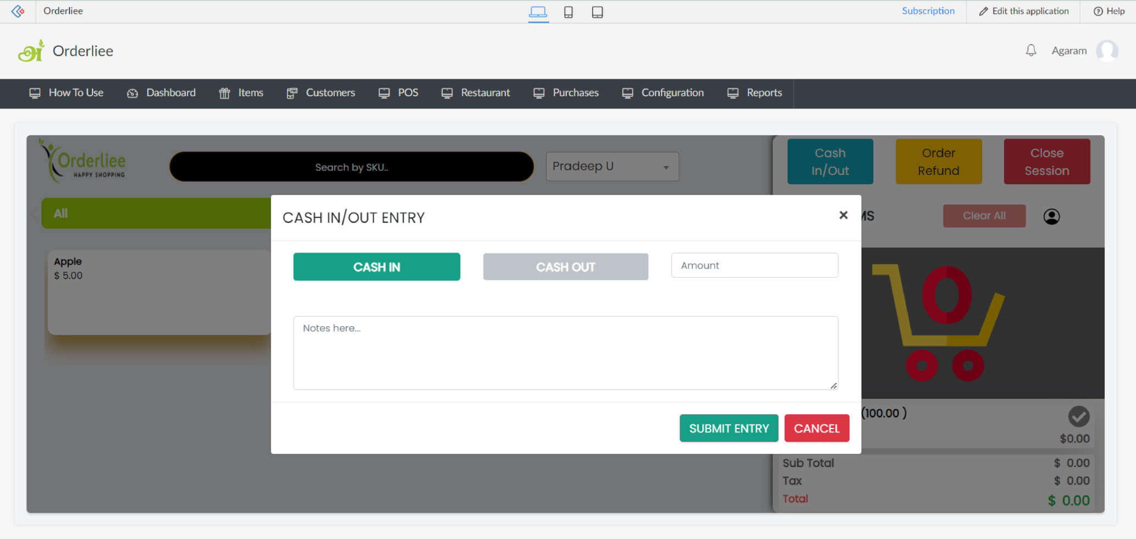Click inside the Amount field
1136x539 pixels.
[x=754, y=265]
